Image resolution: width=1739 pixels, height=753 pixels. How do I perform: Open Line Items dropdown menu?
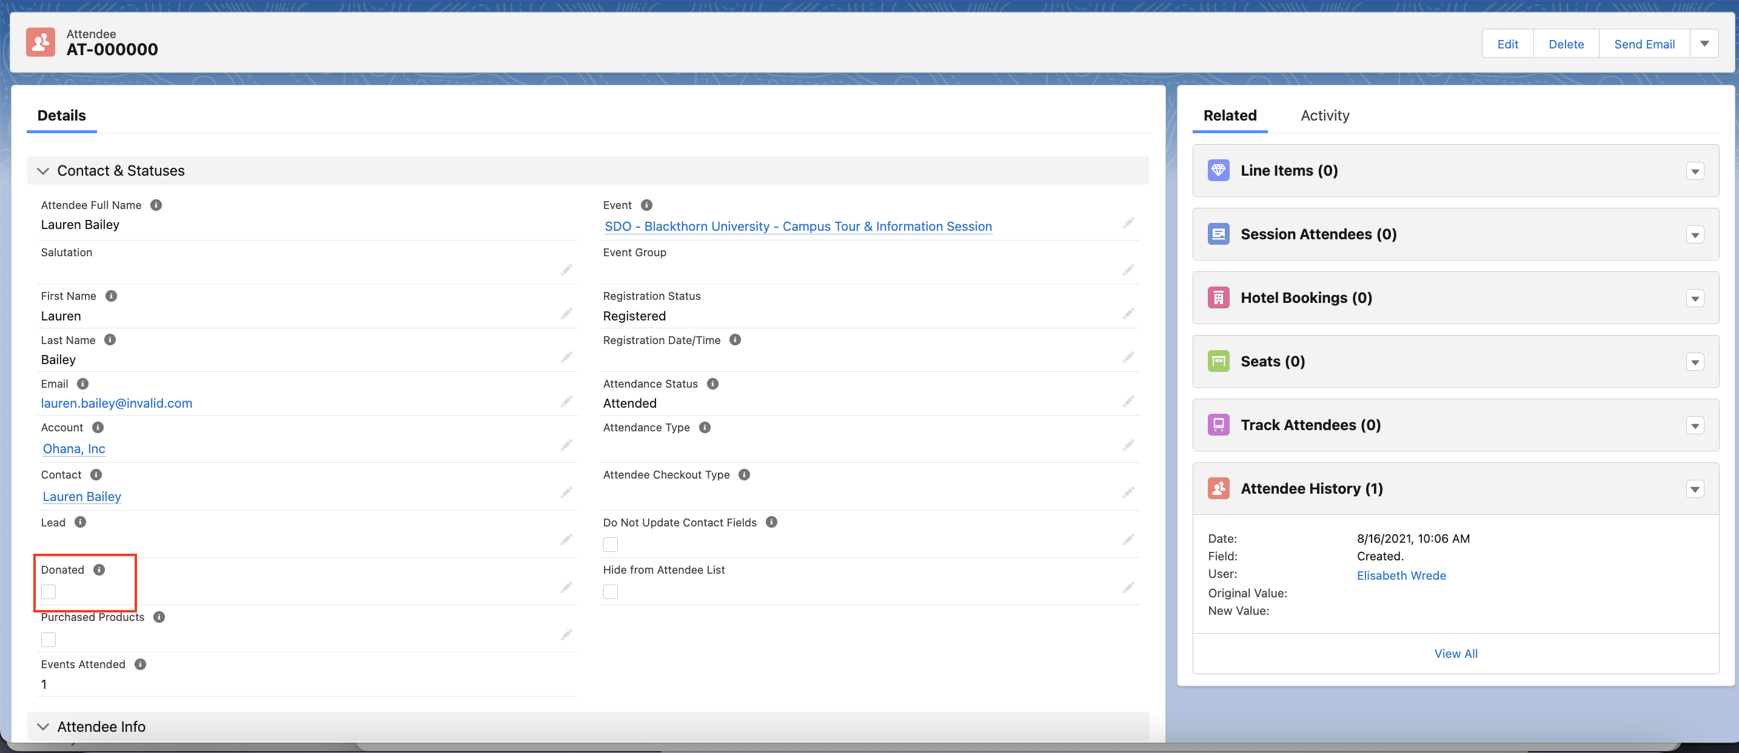click(1695, 171)
